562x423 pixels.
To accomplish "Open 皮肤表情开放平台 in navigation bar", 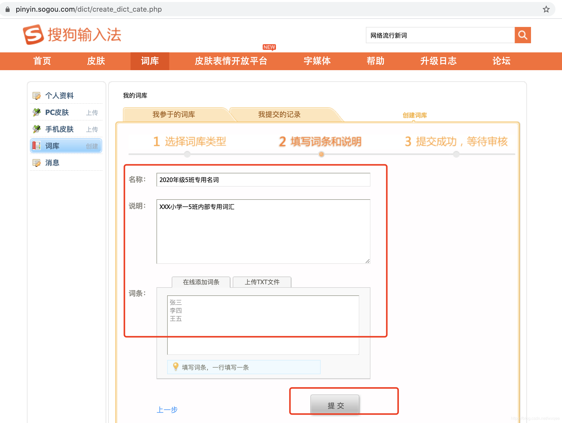I will pyautogui.click(x=231, y=61).
